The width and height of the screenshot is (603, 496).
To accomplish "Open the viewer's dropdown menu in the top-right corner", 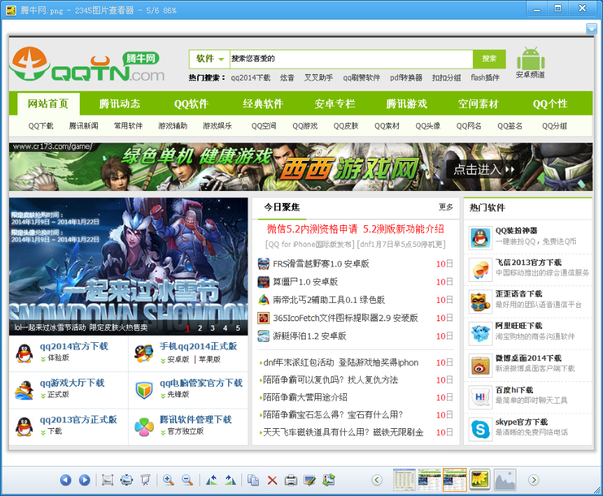I will [x=592, y=29].
